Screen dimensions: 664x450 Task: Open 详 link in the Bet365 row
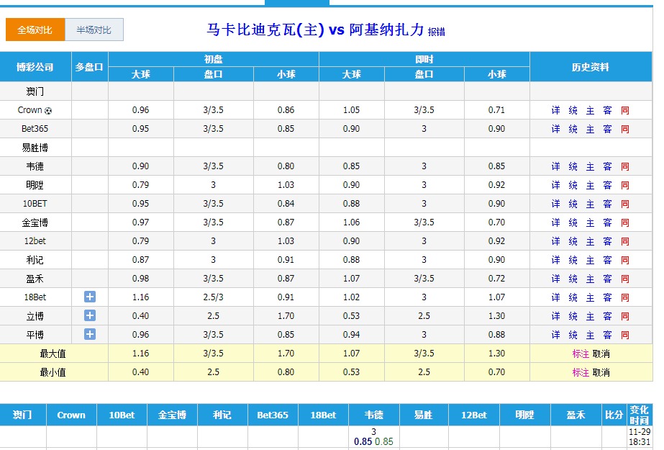(555, 129)
